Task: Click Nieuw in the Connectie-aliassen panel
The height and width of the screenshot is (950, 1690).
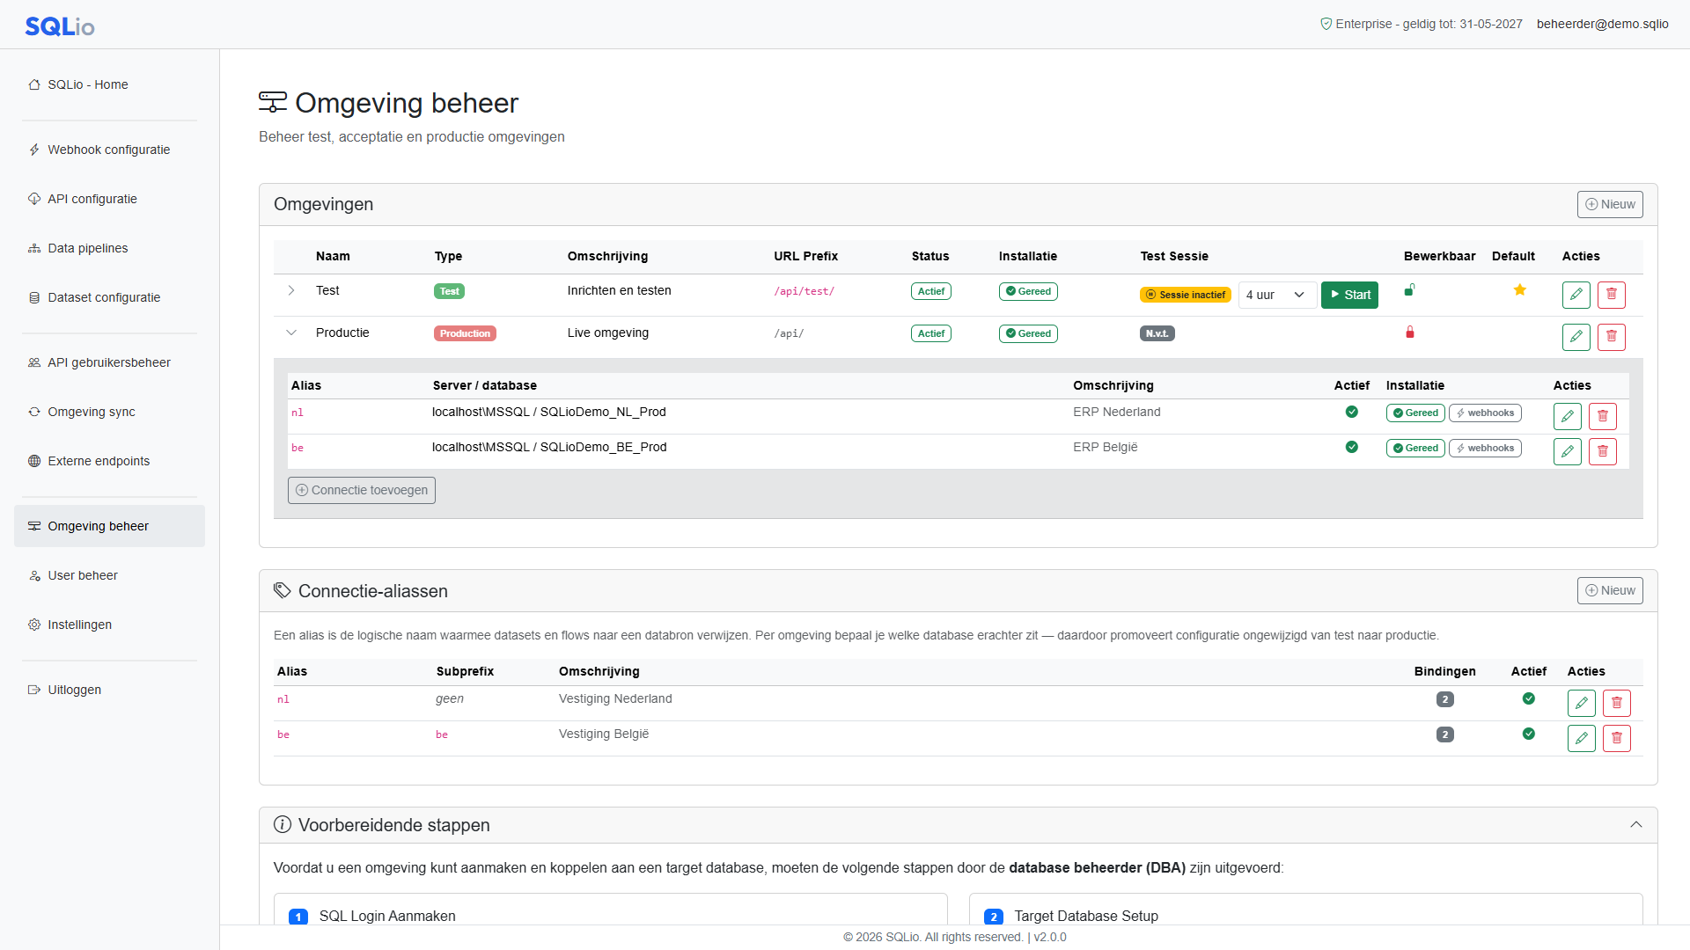Action: (1609, 590)
